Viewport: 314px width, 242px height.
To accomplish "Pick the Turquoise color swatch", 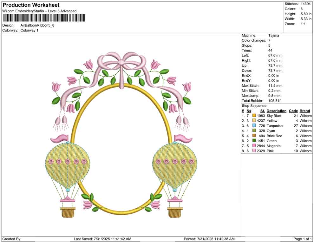I will click(254, 126).
